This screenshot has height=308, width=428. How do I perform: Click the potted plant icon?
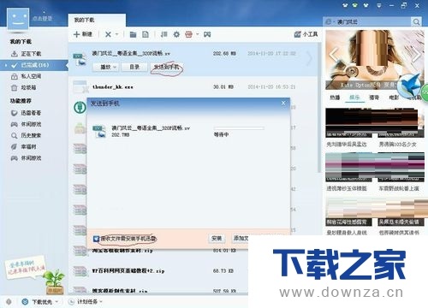click(55, 281)
